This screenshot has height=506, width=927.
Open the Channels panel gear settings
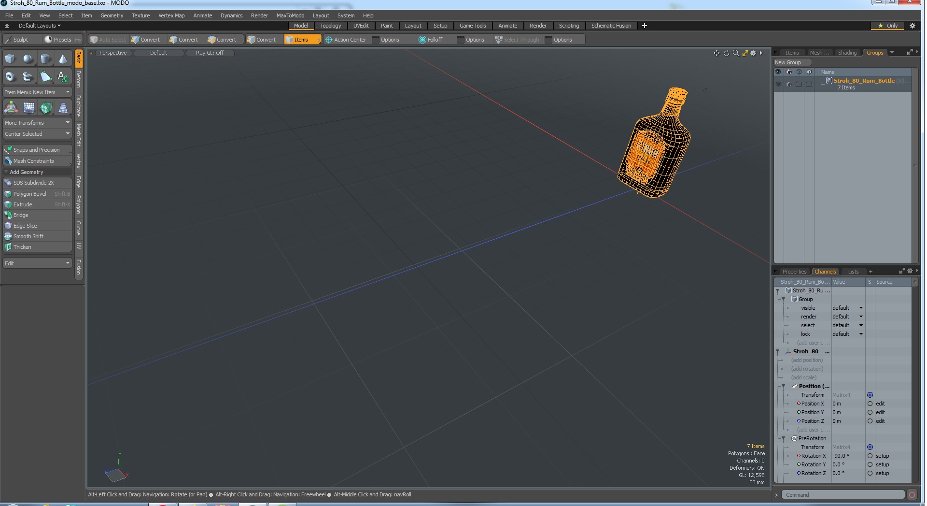point(910,271)
